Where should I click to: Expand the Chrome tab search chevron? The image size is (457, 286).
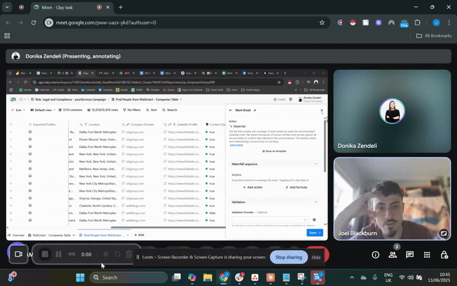pyautogui.click(x=7, y=7)
